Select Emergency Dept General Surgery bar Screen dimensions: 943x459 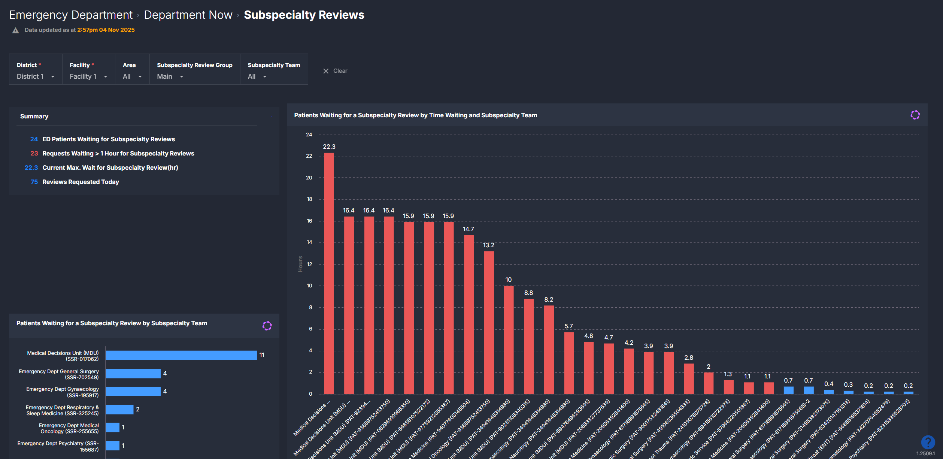pyautogui.click(x=133, y=373)
